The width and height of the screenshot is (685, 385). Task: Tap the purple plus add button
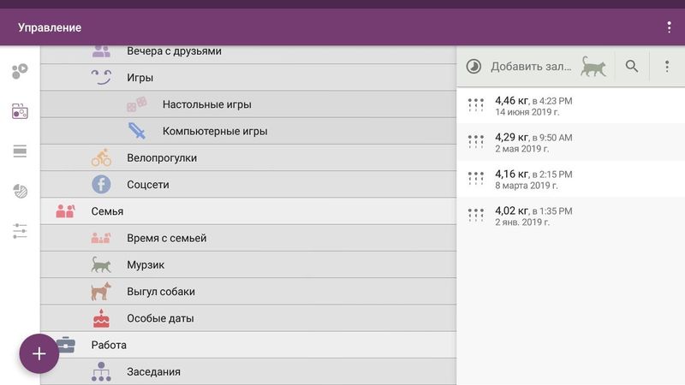[x=39, y=353]
